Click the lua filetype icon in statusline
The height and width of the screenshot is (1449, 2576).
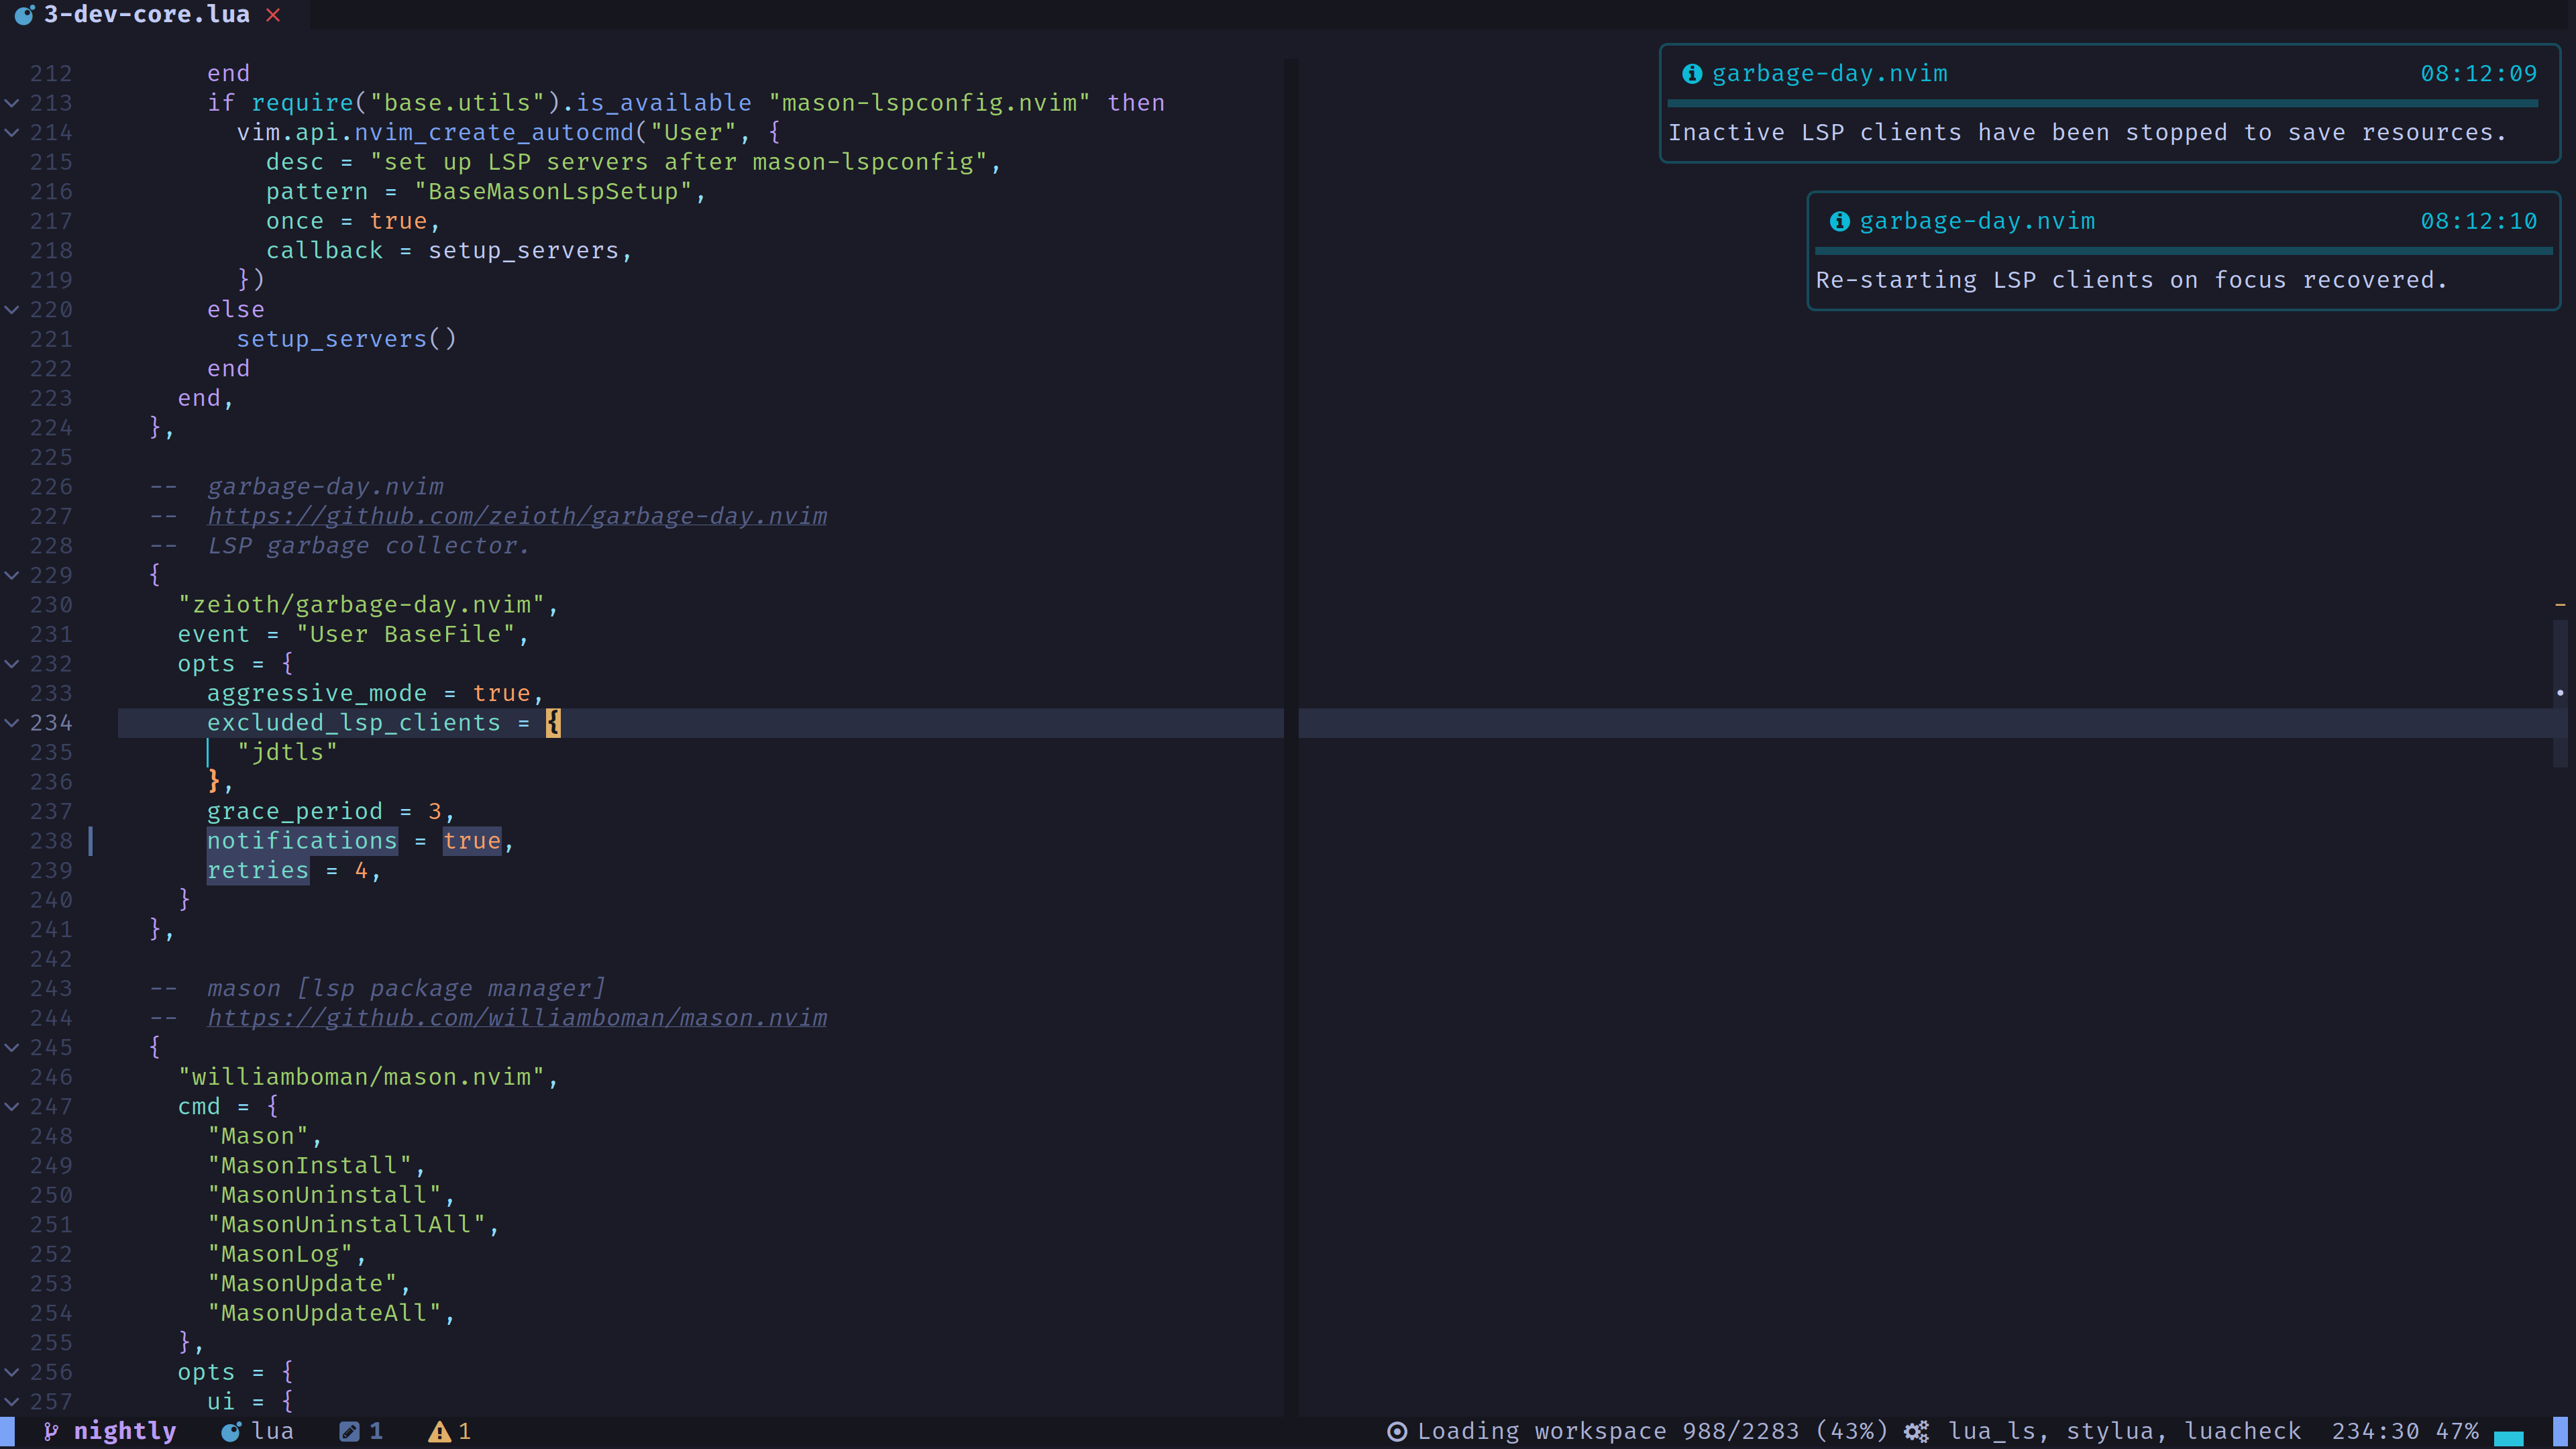pyautogui.click(x=231, y=1431)
